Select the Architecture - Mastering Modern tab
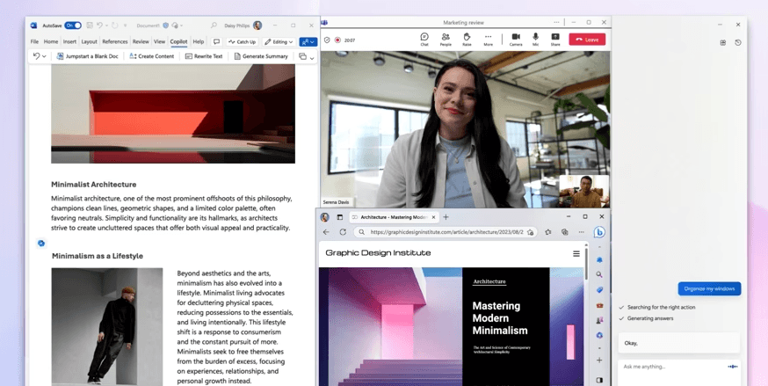 pos(394,217)
